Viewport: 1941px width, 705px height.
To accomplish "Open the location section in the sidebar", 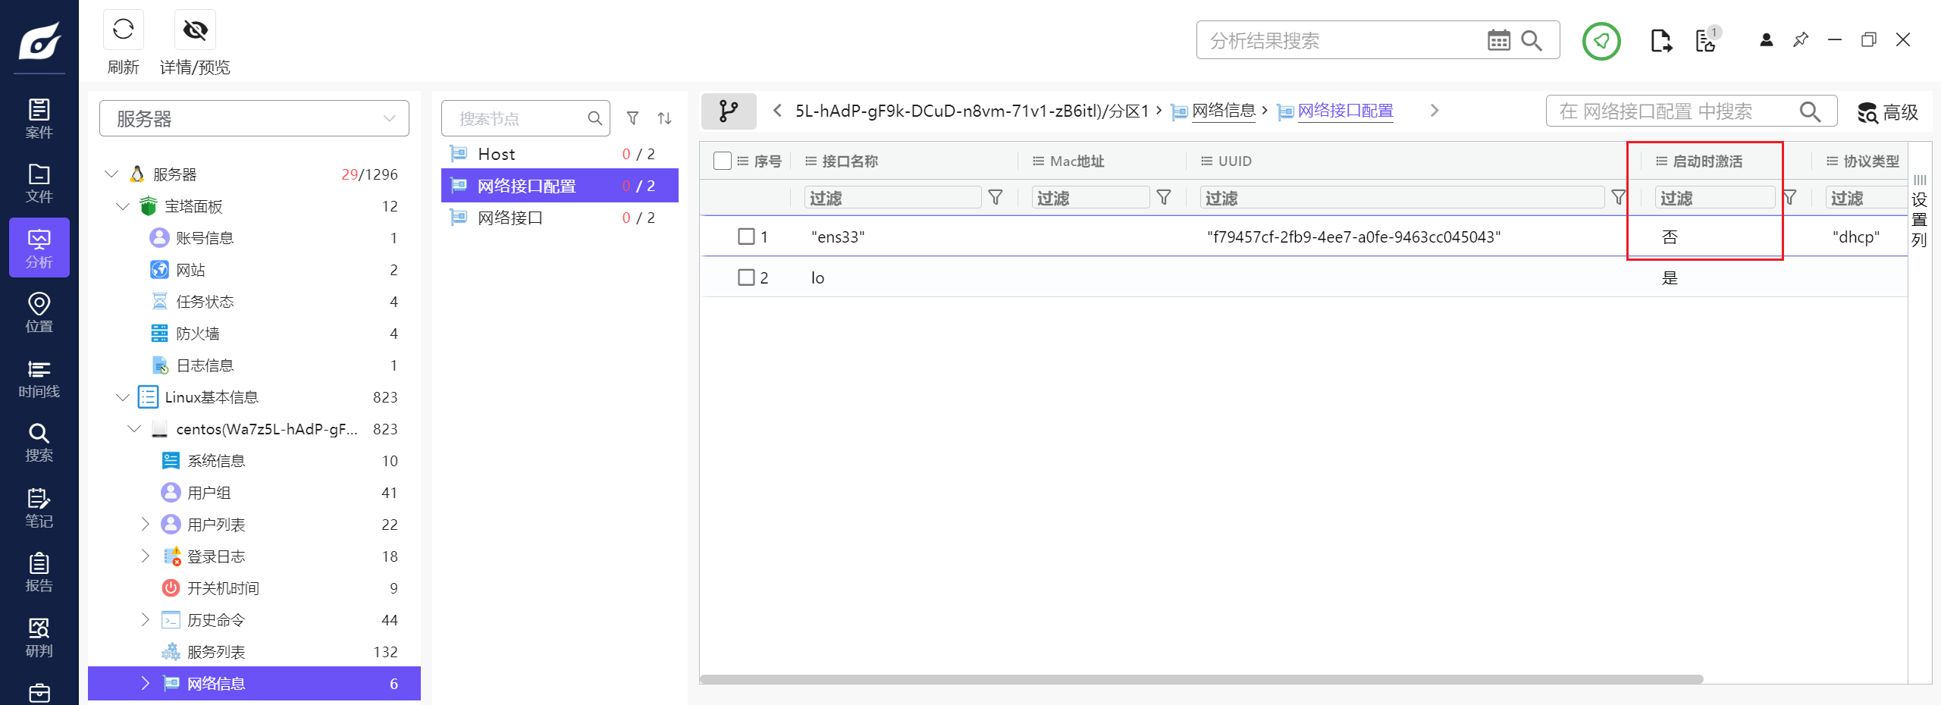I will click(39, 313).
